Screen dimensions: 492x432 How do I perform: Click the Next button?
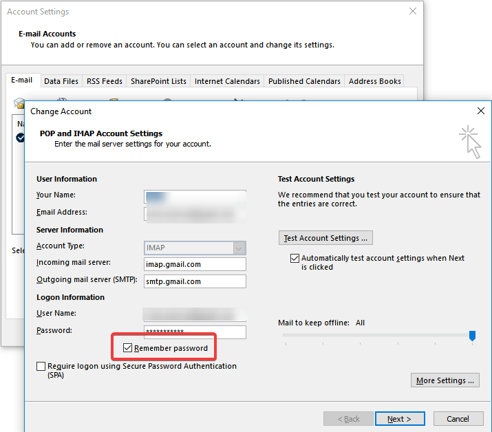[x=400, y=419]
